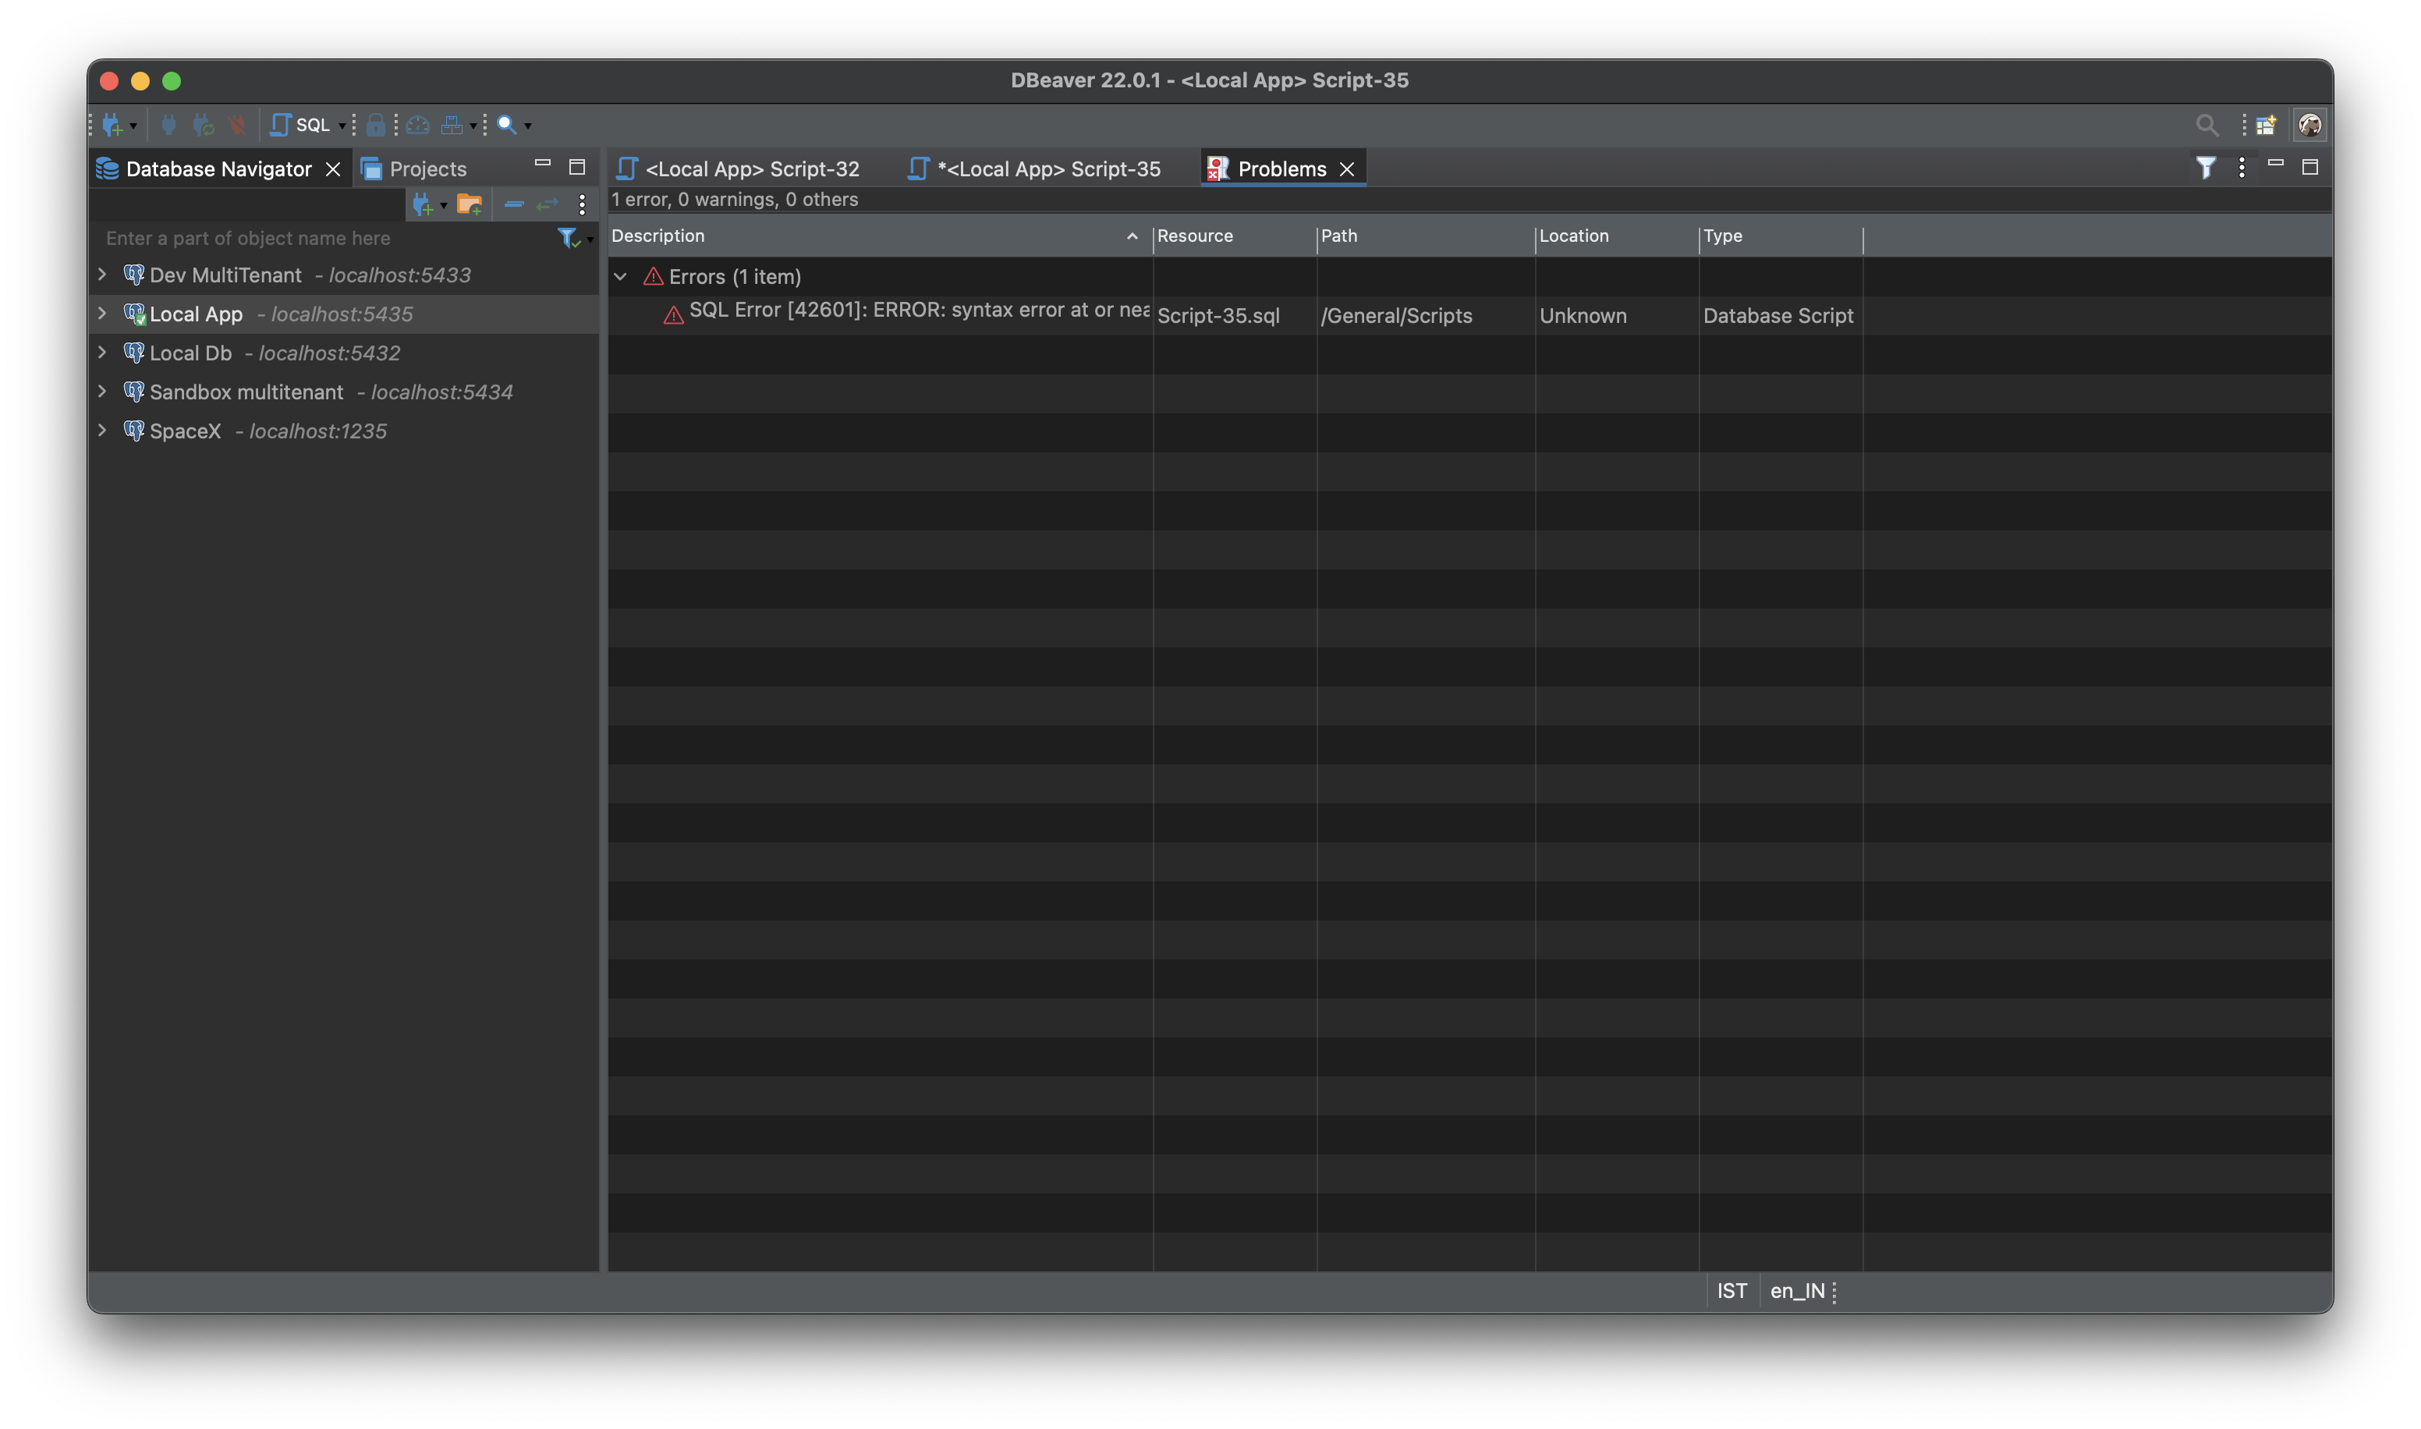The height and width of the screenshot is (1429, 2421).
Task: Click the boxes database tasks icon
Action: 452,125
